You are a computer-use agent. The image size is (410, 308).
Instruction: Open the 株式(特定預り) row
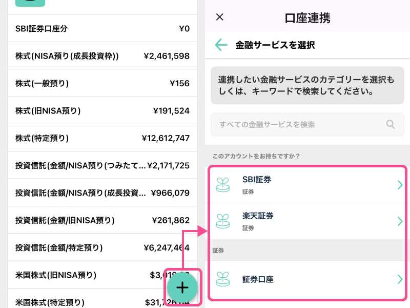102,138
